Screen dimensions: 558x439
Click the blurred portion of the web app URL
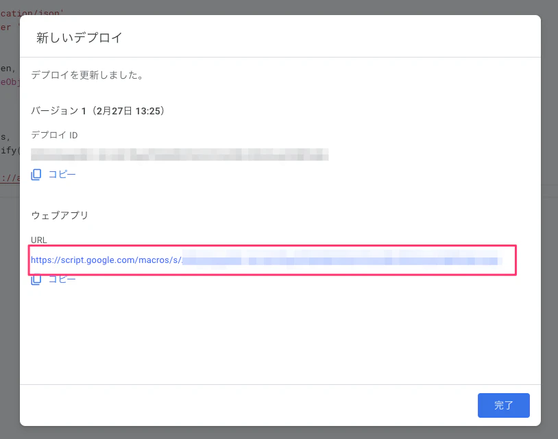click(343, 260)
